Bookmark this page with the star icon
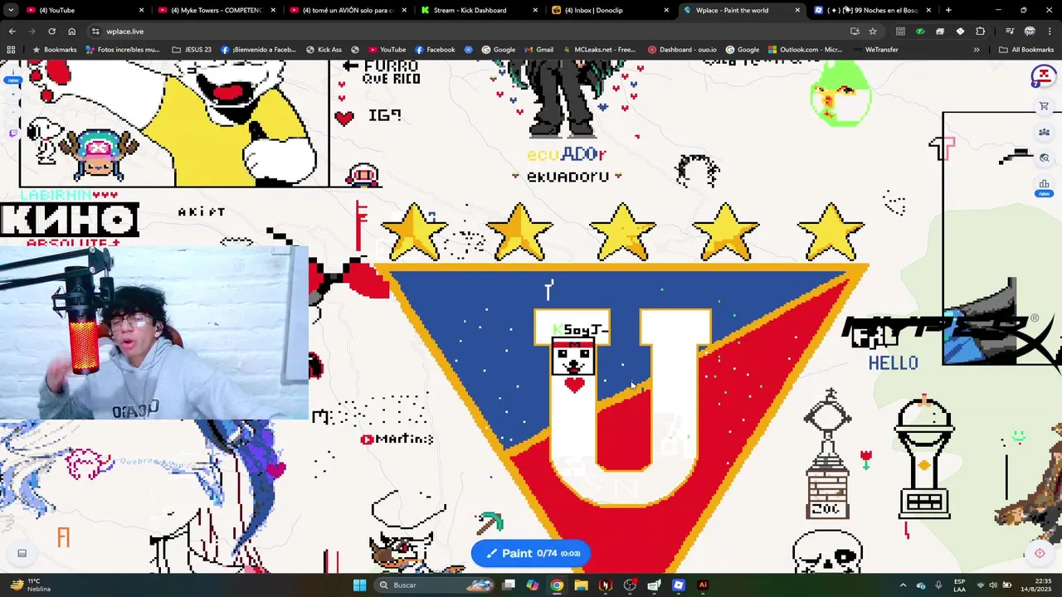This screenshot has height=597, width=1062. 873,32
